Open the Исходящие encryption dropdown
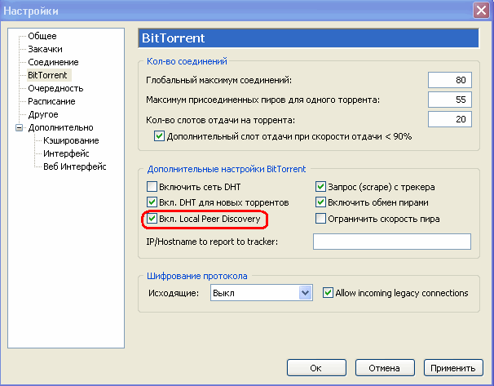Viewport: 494px width, 386px height. point(261,293)
